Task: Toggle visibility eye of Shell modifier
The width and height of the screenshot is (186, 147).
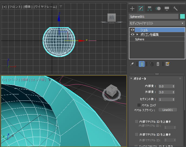Action: coord(132,30)
